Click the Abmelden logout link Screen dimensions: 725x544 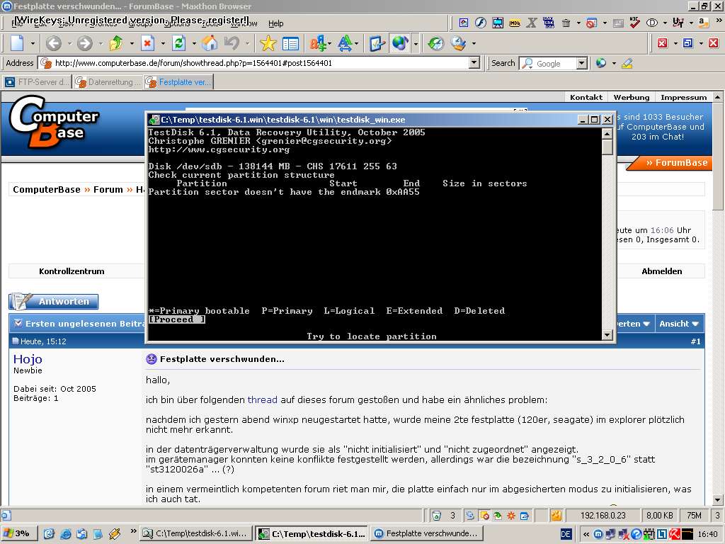[x=661, y=271]
